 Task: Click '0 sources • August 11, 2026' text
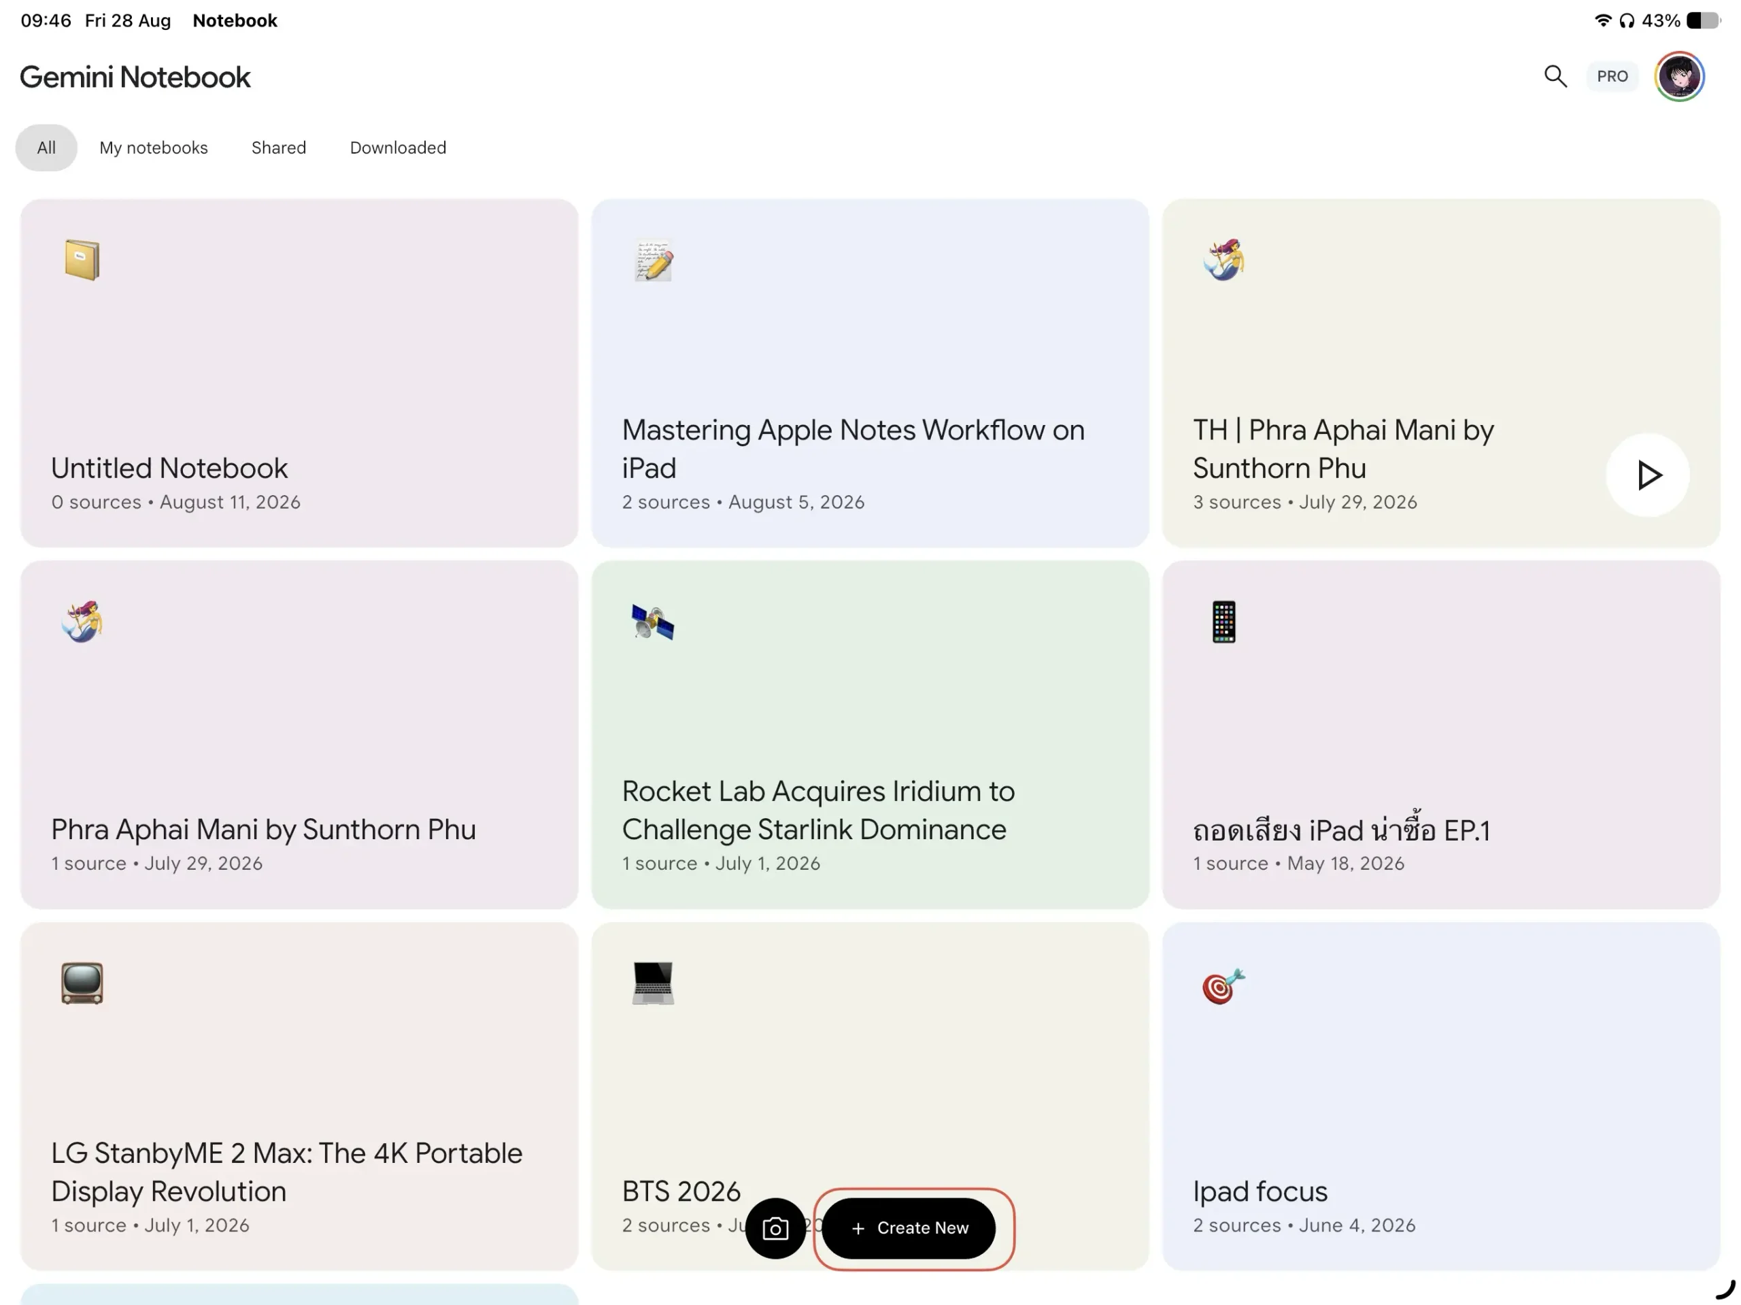click(176, 502)
